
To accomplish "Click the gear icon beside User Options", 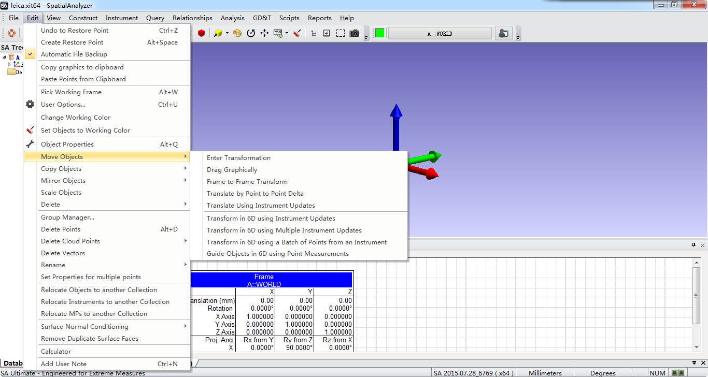I will point(30,104).
